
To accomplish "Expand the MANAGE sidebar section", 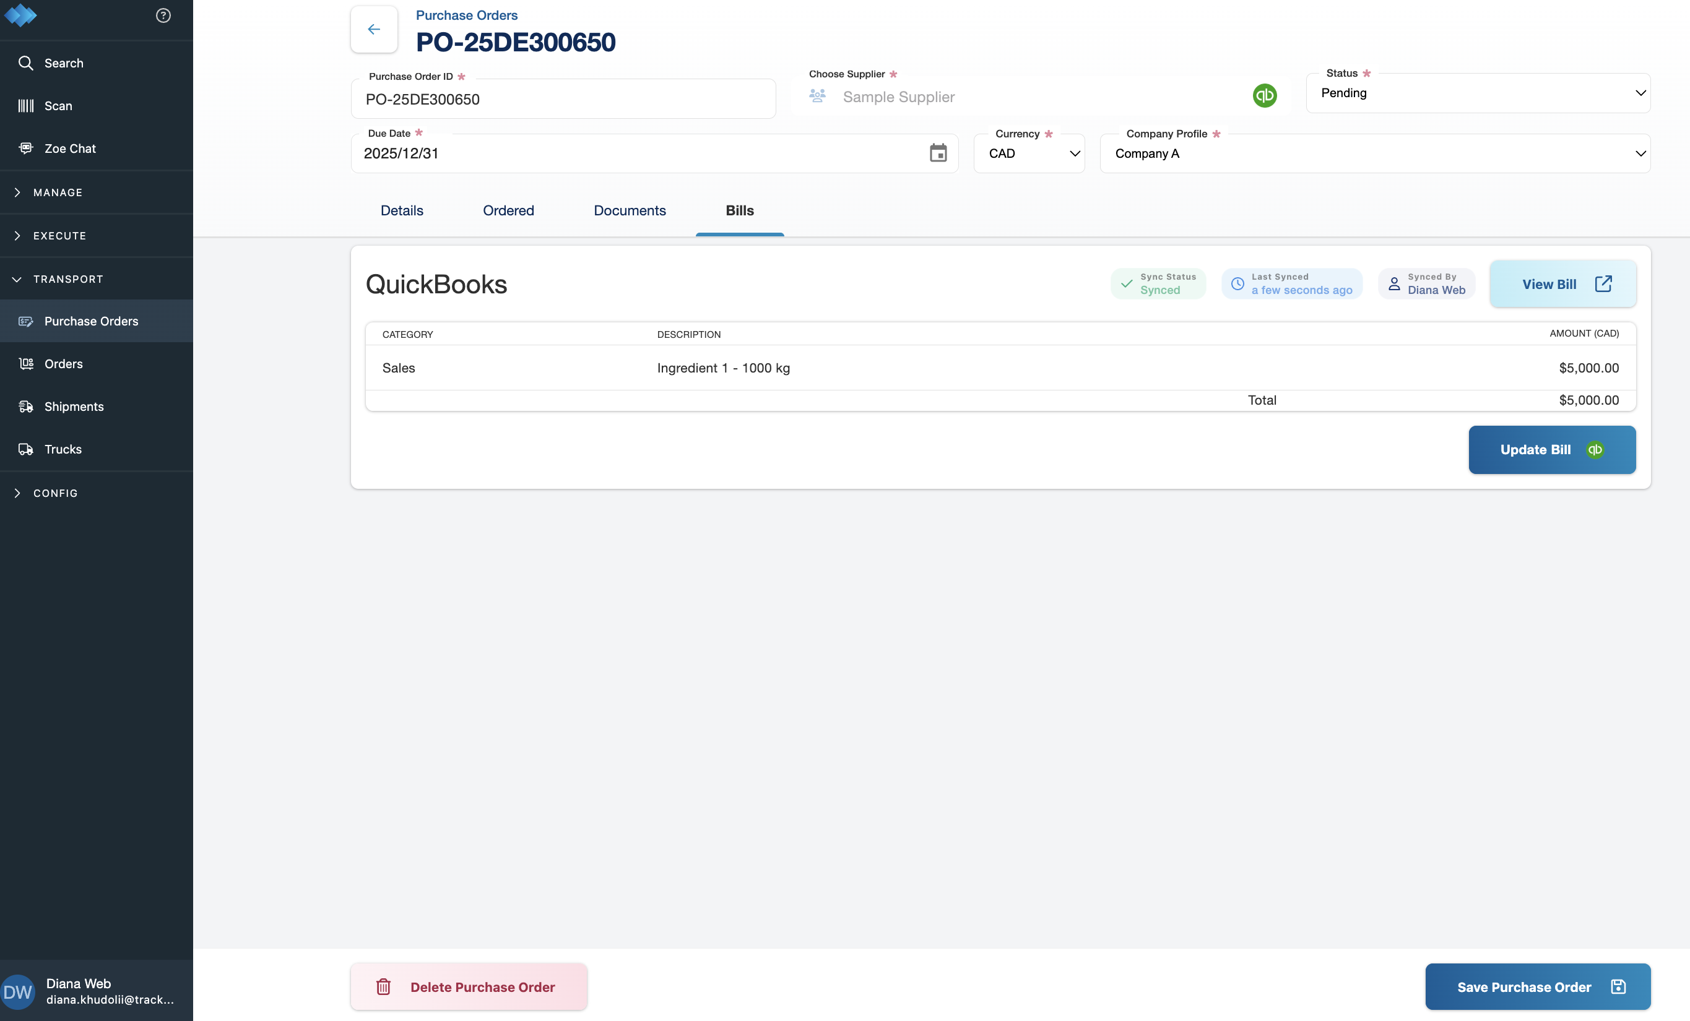I will coord(58,192).
